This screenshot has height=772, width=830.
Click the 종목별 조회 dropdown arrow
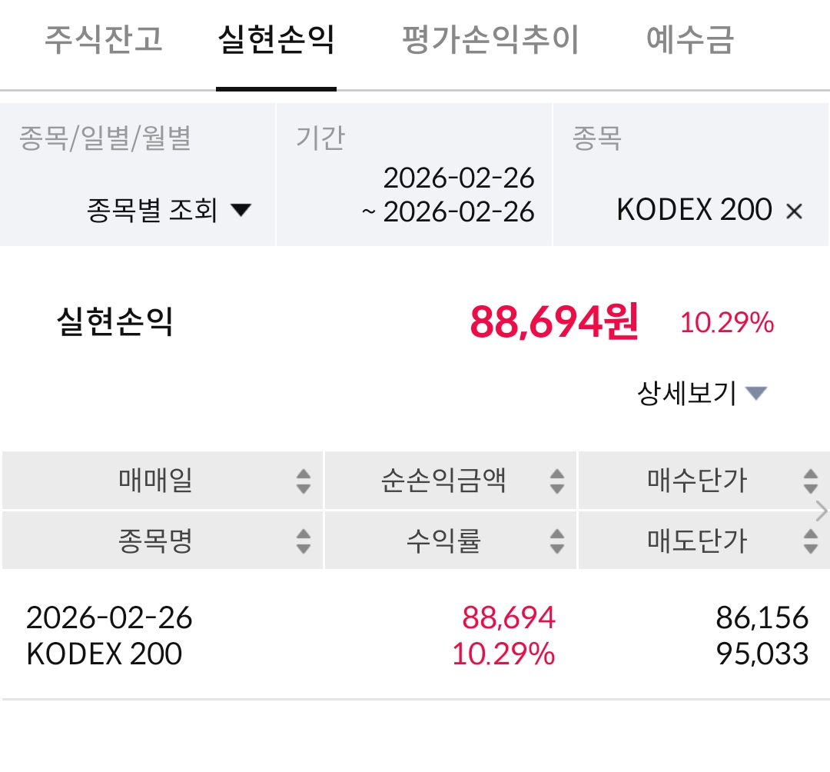(x=241, y=210)
